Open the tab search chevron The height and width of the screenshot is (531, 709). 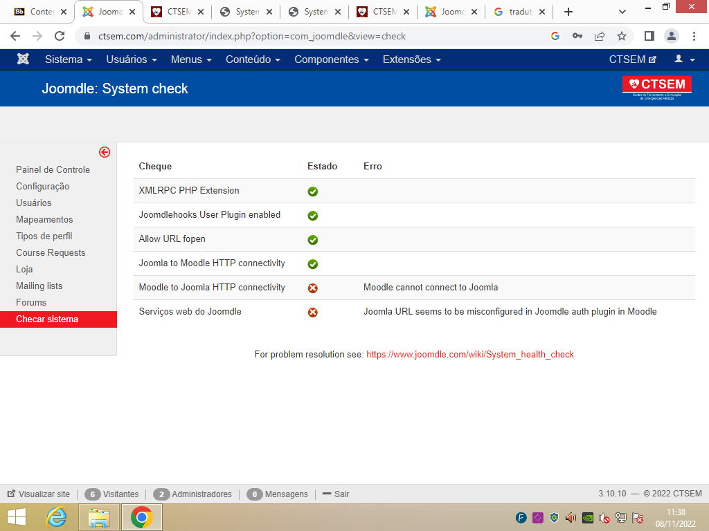[x=622, y=12]
